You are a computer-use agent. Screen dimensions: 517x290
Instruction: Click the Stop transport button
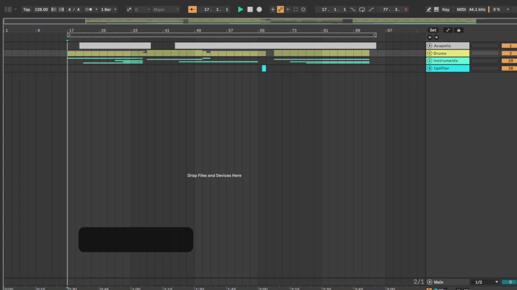[250, 9]
